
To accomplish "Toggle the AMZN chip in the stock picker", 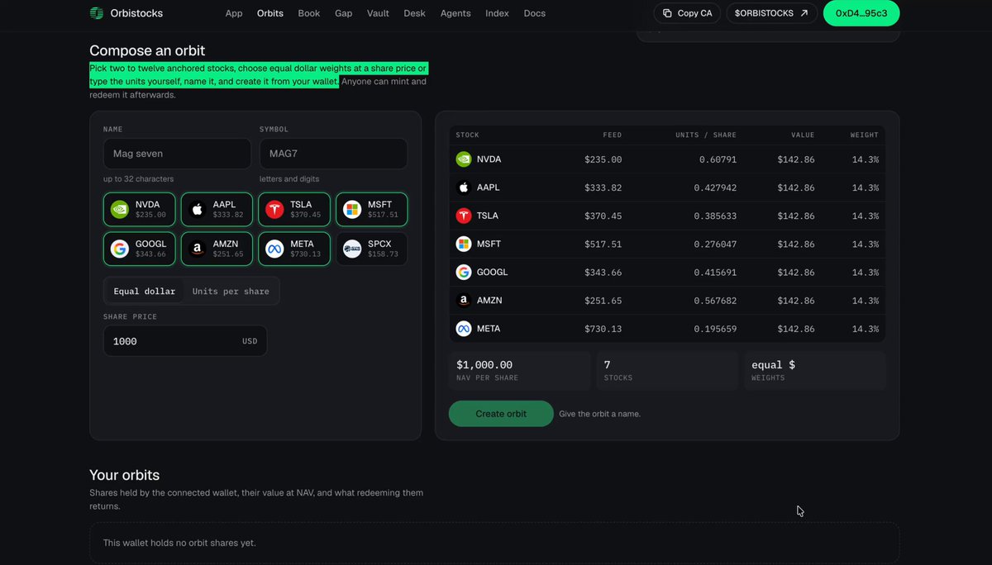I will pos(217,249).
